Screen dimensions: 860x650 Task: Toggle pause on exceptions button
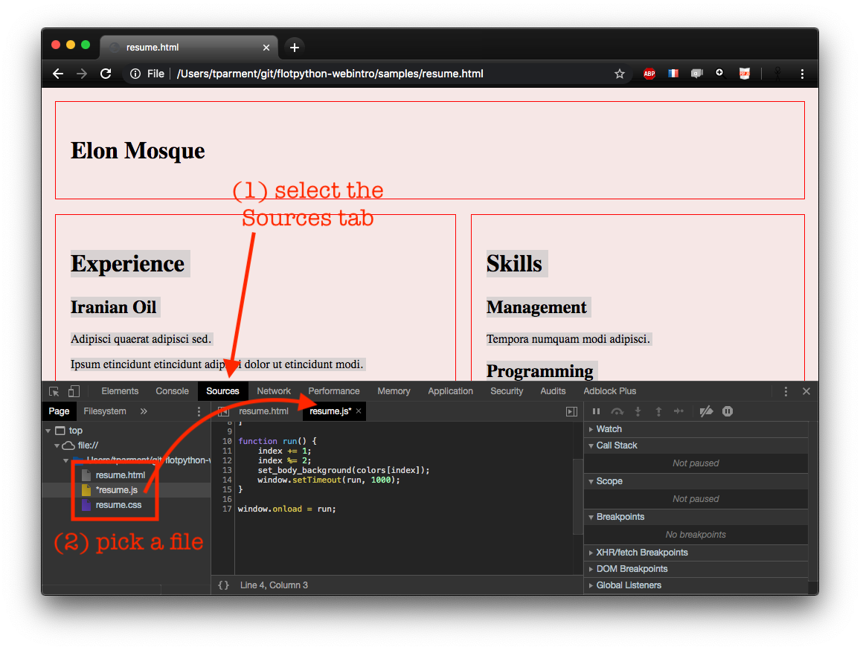(x=728, y=411)
